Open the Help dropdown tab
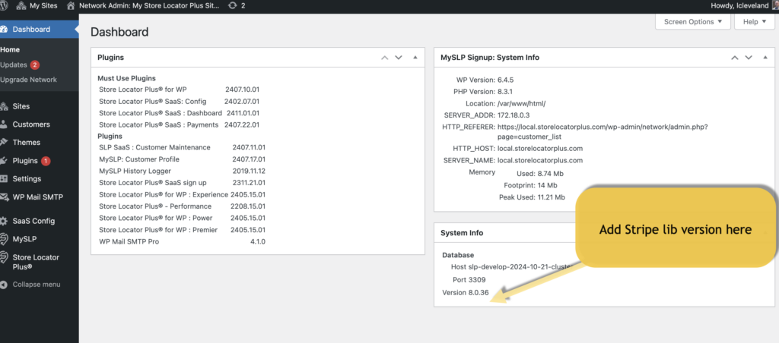The width and height of the screenshot is (779, 343). (x=754, y=22)
